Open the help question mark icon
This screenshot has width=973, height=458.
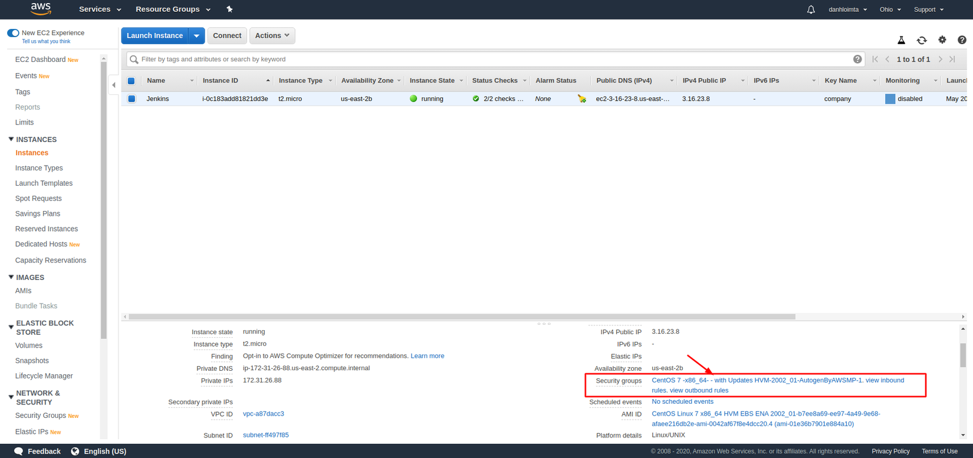click(x=962, y=40)
